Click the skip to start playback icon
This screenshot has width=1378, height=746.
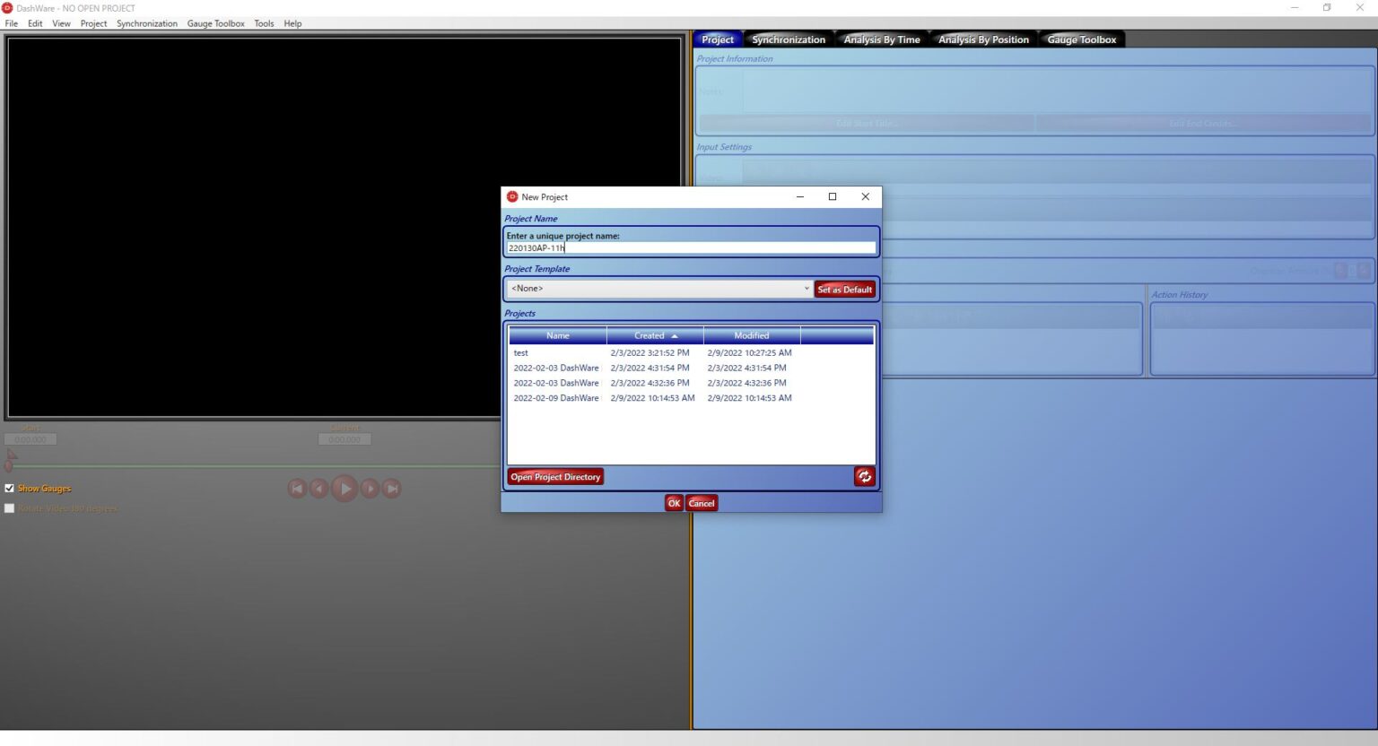click(x=297, y=489)
